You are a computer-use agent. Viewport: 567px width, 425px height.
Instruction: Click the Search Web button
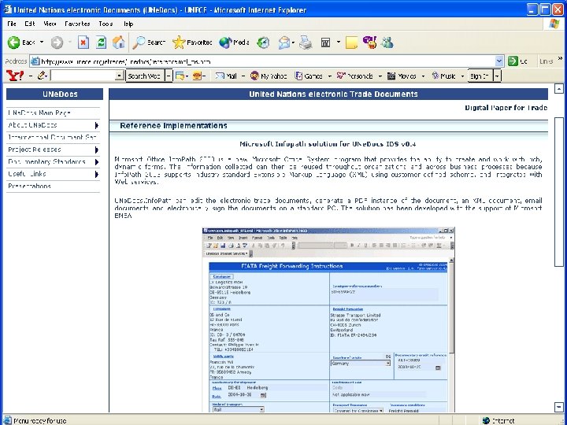(144, 76)
